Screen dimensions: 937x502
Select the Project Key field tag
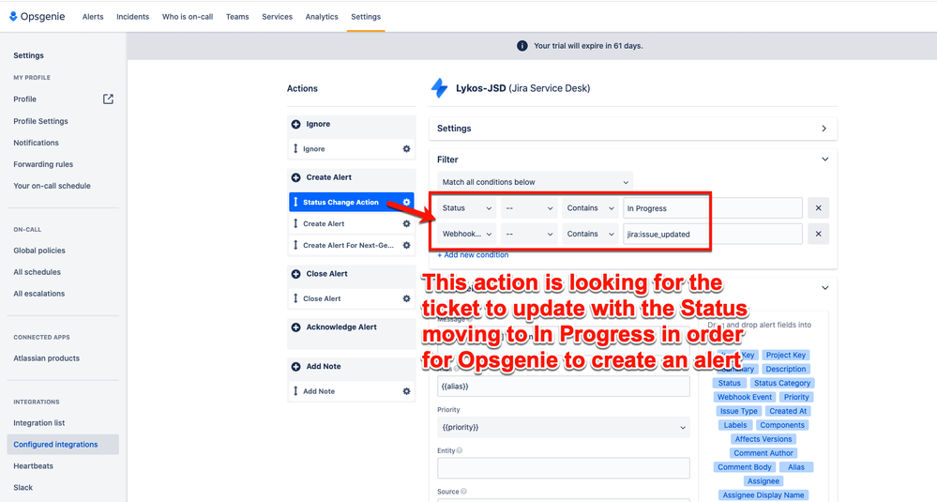(x=786, y=355)
